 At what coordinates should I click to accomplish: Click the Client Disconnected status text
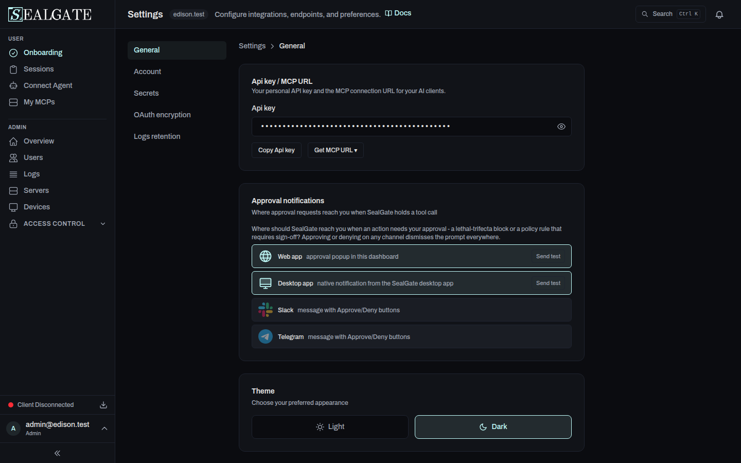[x=45, y=405]
